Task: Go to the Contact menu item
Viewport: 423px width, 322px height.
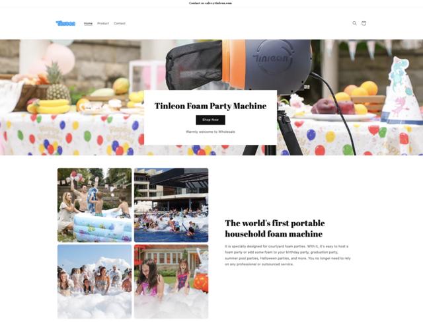Action: coord(120,24)
